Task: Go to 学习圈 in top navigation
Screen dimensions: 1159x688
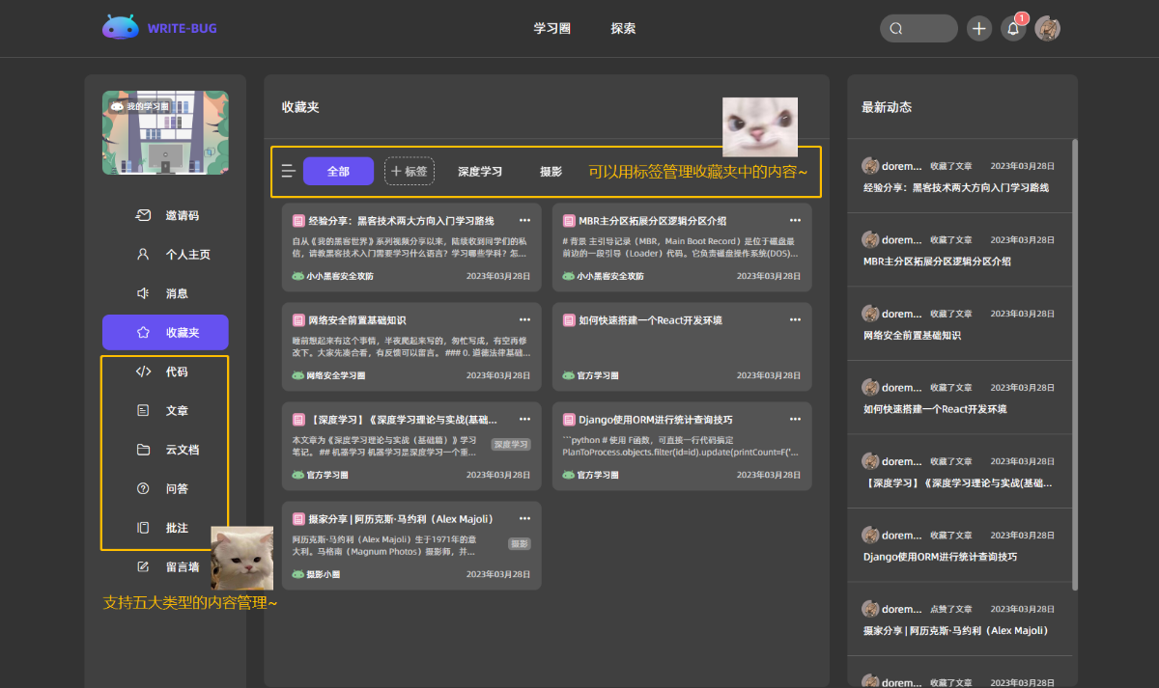Action: [x=552, y=29]
